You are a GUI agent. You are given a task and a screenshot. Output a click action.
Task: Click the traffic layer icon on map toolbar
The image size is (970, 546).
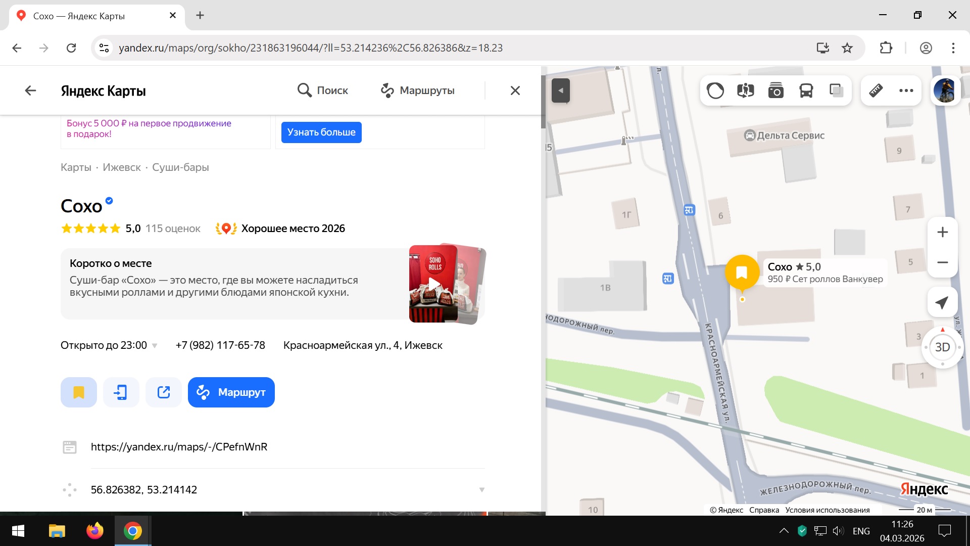click(715, 91)
